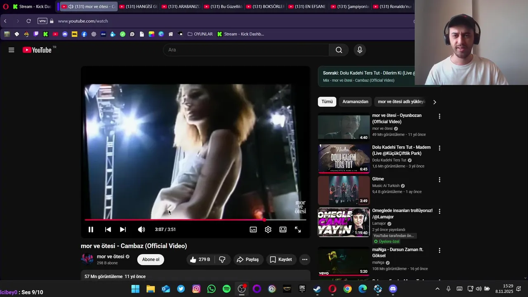Screen dimensions: 528x297
Task: Switch to EN EFSANE browser tab
Action: pos(307,7)
